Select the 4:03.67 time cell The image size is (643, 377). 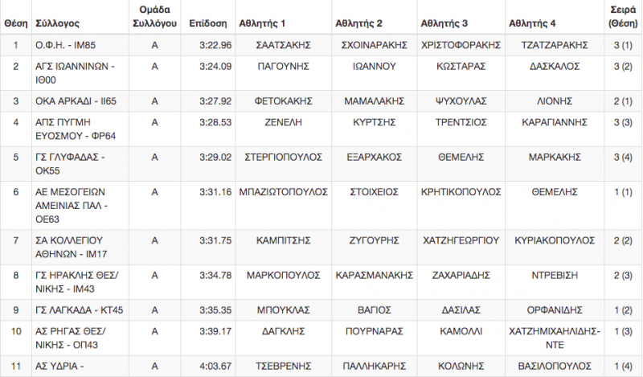tap(215, 366)
